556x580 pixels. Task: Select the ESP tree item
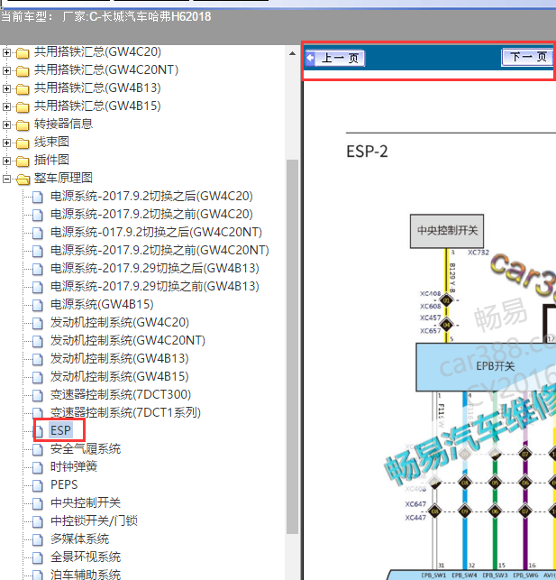[x=60, y=430]
